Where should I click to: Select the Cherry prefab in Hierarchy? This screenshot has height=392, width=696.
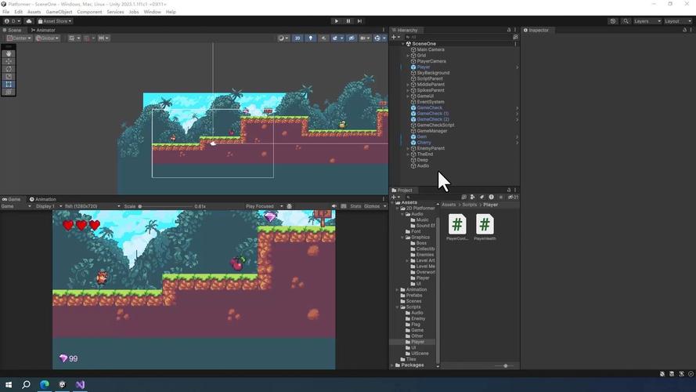coord(424,143)
